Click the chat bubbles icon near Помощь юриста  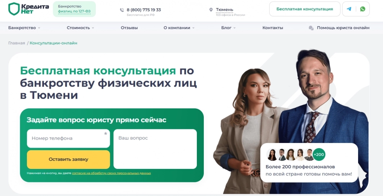click(311, 28)
